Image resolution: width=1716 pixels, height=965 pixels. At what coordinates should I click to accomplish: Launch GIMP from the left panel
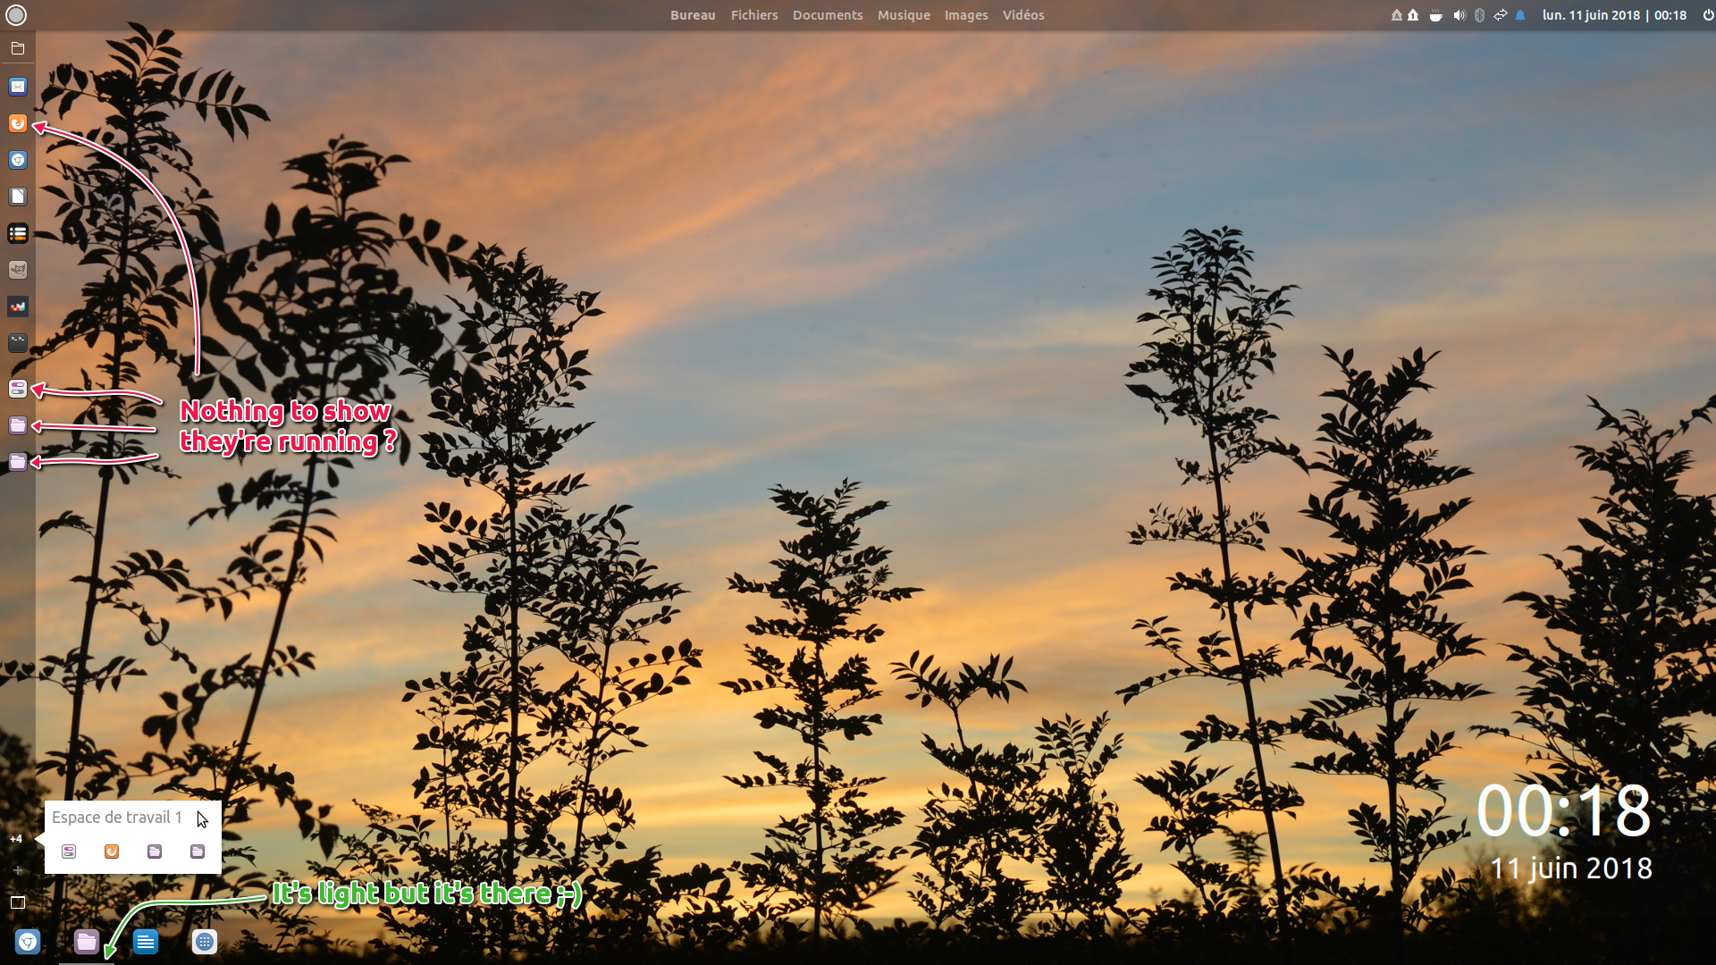(x=18, y=270)
